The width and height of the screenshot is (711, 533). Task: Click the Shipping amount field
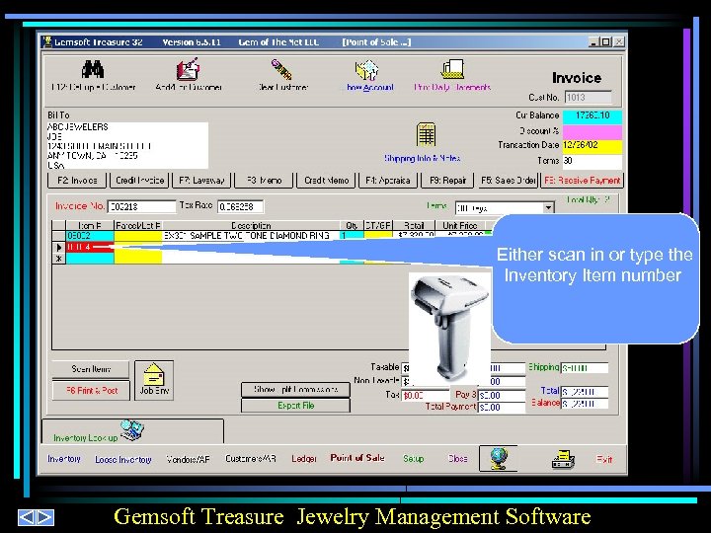585,368
